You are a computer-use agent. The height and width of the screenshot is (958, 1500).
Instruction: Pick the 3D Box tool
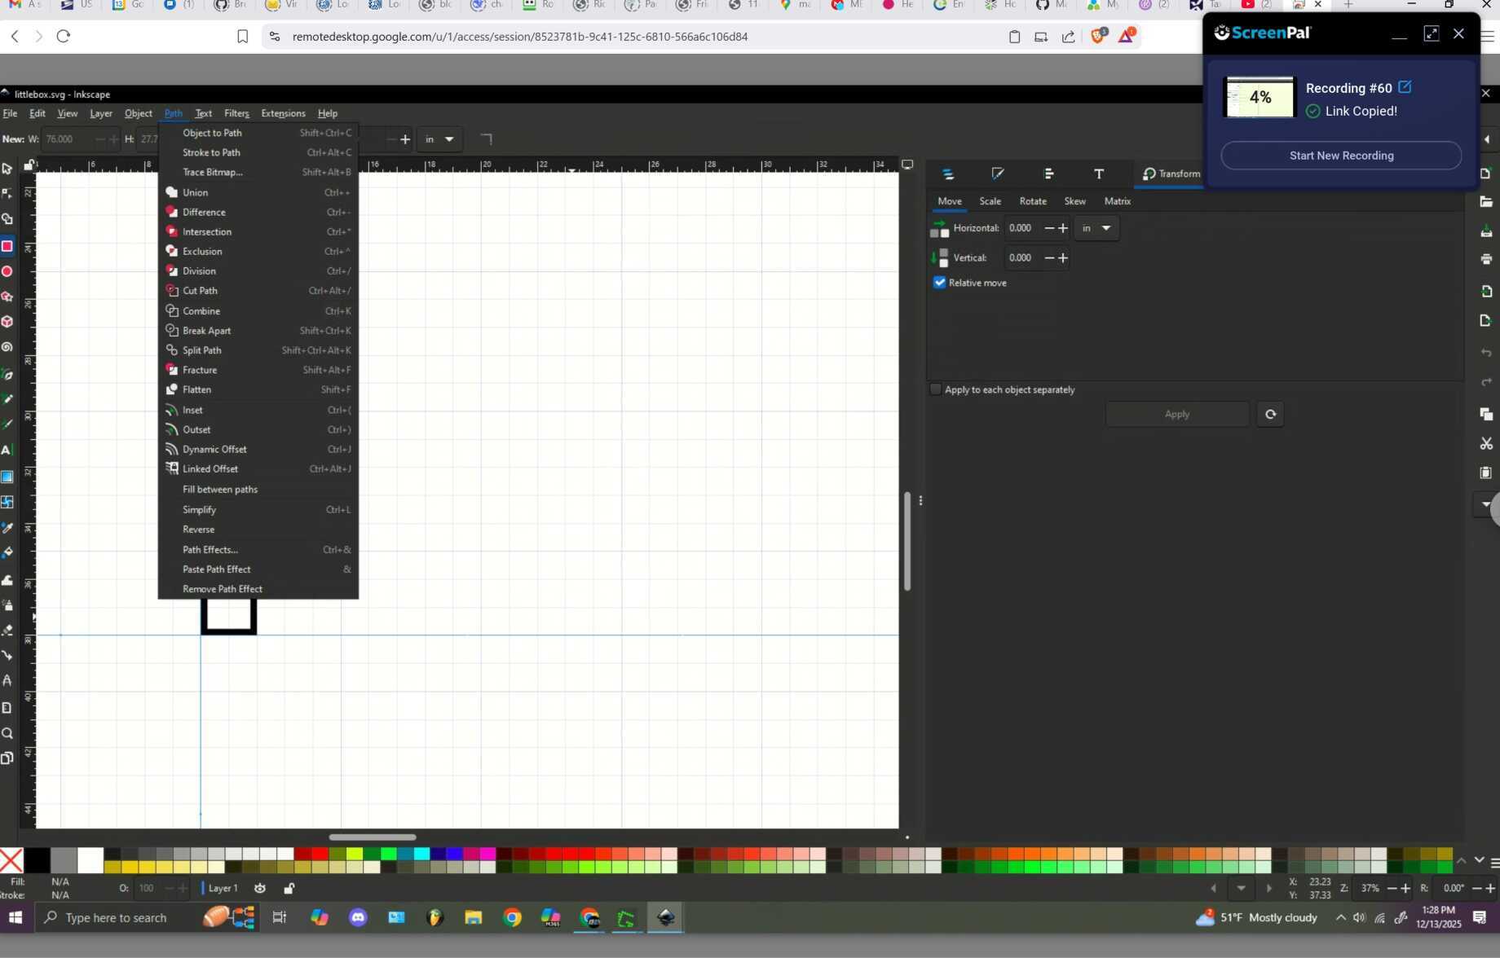pos(7,322)
